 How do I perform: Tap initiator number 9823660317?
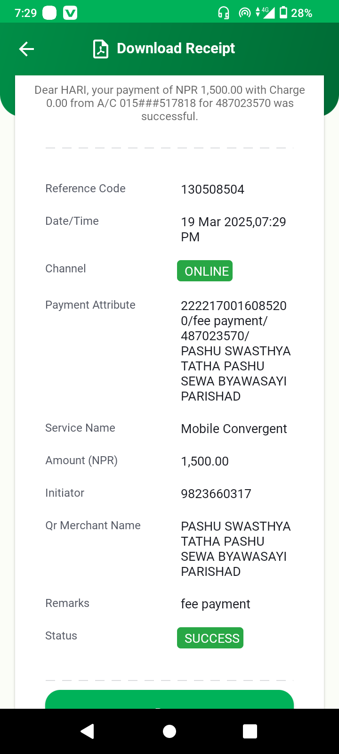click(216, 494)
